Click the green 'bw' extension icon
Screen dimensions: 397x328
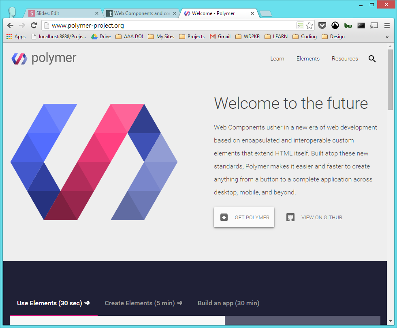click(348, 25)
